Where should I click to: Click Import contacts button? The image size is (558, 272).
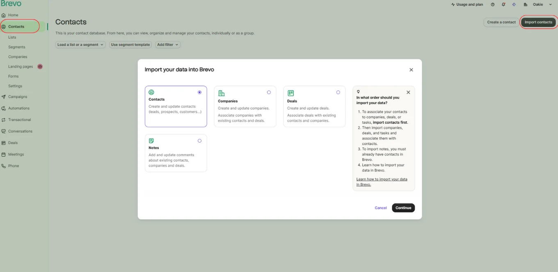point(538,22)
